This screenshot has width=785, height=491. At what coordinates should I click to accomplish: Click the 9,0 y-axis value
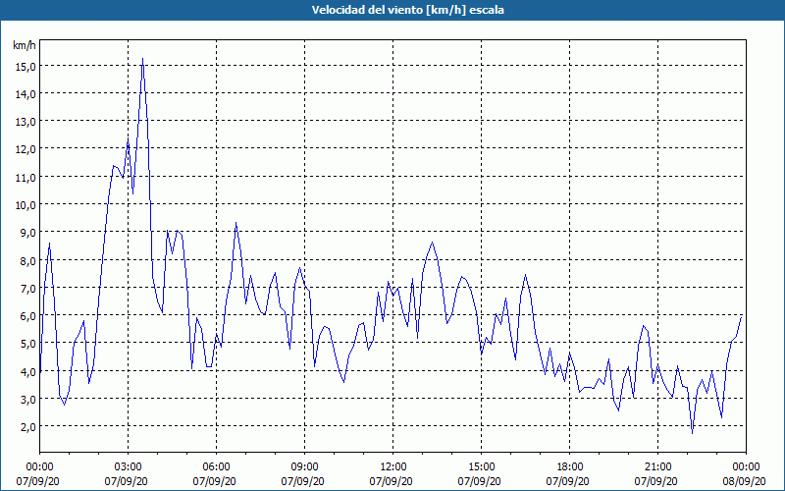pyautogui.click(x=28, y=232)
